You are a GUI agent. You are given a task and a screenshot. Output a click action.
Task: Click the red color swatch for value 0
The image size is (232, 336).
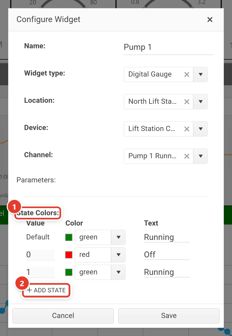[x=69, y=255]
